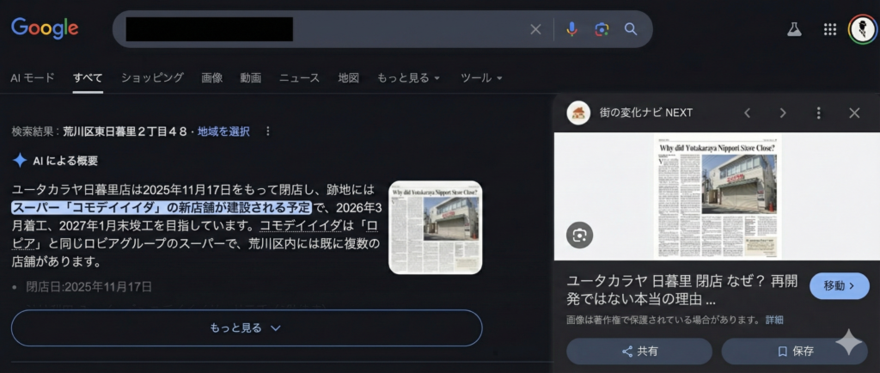Close the image preview panel
The image size is (880, 373).
[854, 113]
